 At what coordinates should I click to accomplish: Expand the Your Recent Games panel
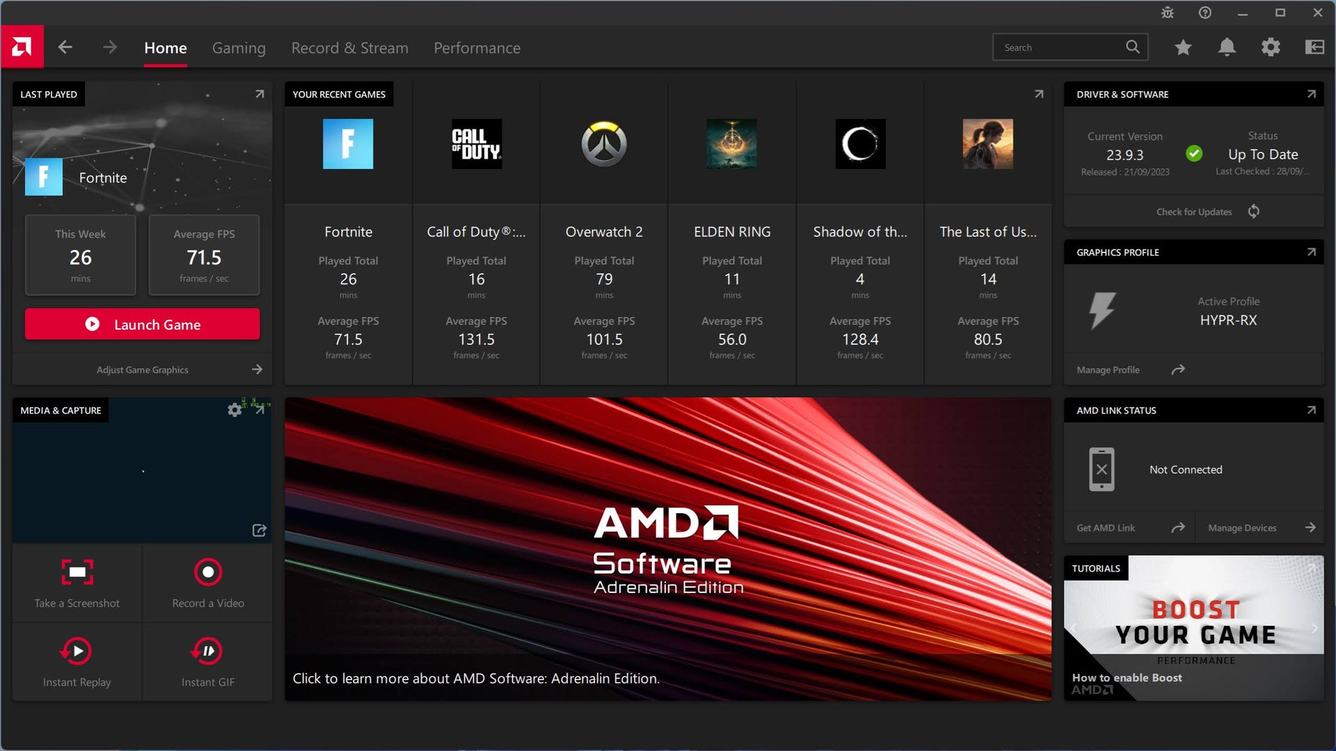coord(1037,94)
